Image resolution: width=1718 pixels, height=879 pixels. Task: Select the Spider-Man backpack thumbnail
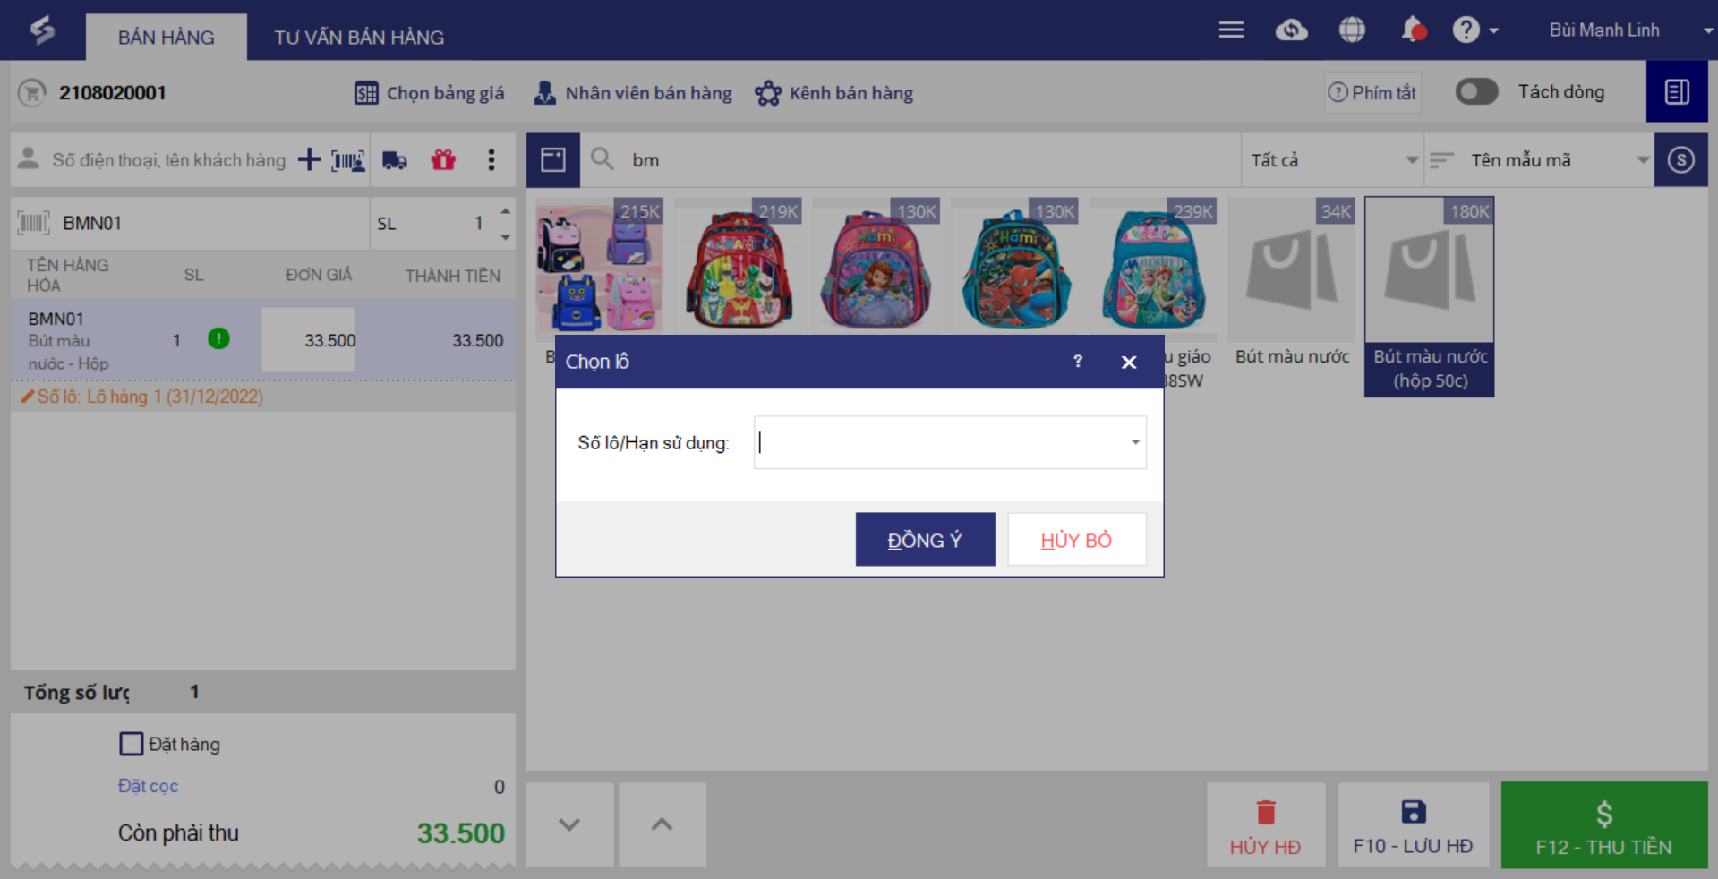[x=1015, y=267]
